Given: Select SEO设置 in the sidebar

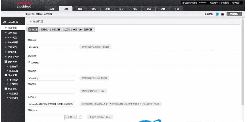Looking at the screenshot, I should pos(12,38).
